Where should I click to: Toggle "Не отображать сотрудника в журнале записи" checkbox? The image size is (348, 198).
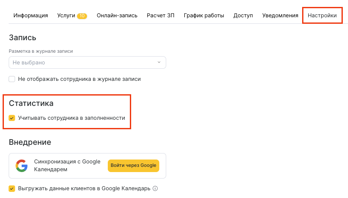pyautogui.click(x=12, y=79)
